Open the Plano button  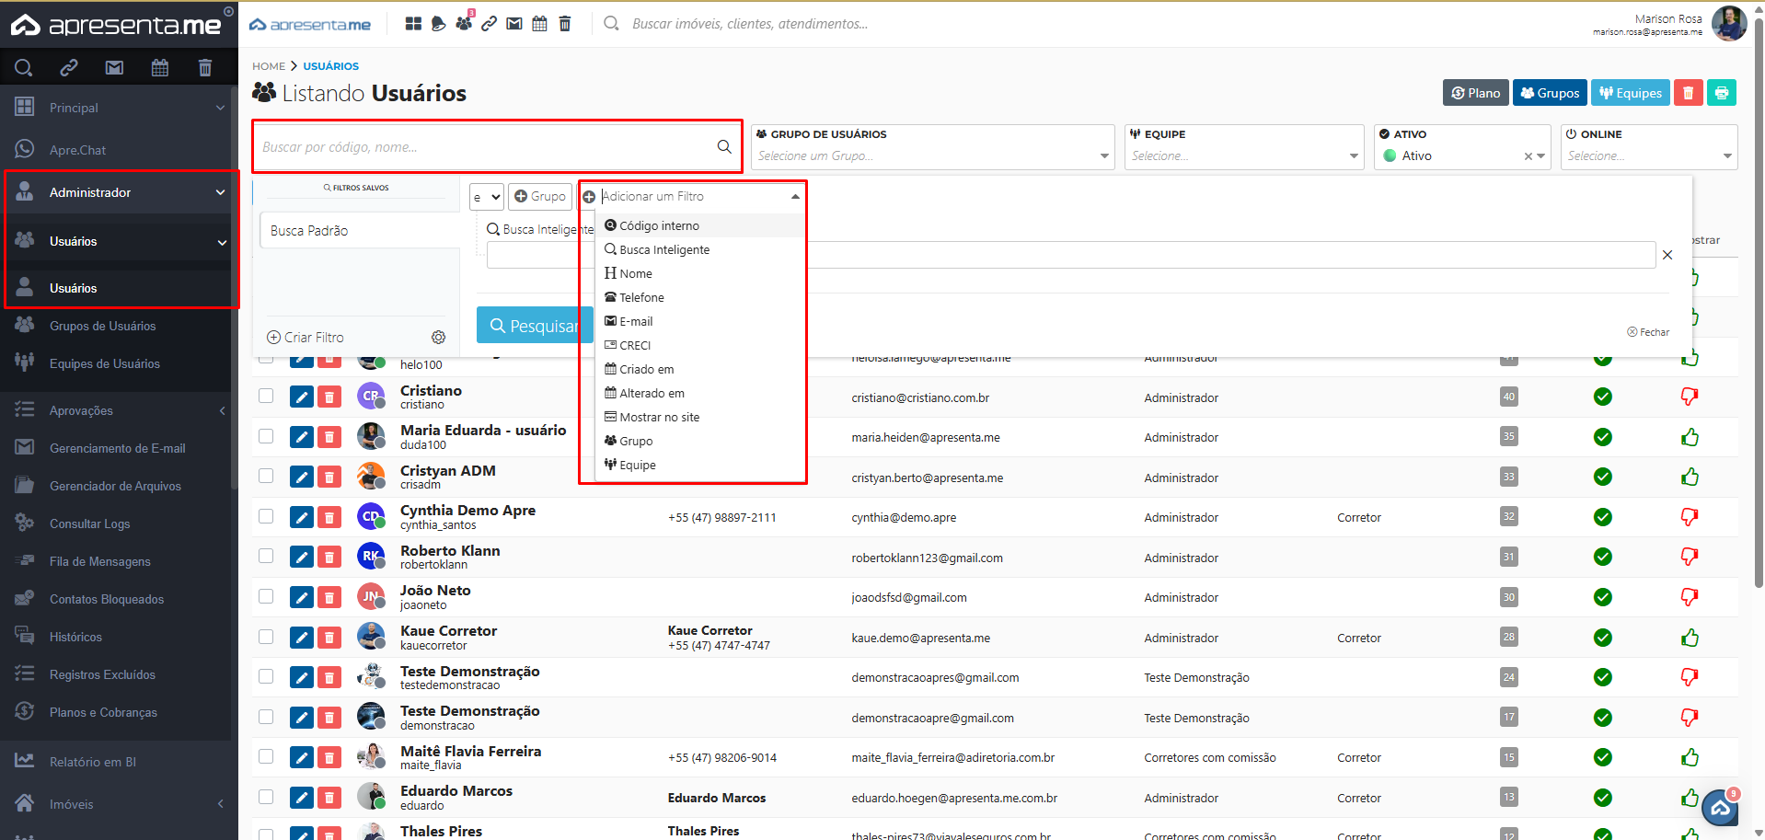pyautogui.click(x=1475, y=93)
